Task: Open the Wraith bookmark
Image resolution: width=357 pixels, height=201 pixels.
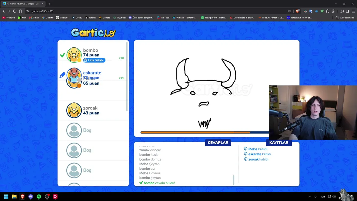Action: 90,18
